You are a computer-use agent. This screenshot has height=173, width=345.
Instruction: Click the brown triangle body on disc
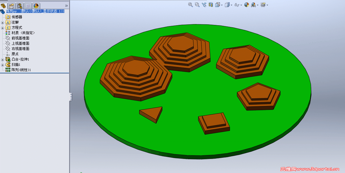click(x=152, y=114)
